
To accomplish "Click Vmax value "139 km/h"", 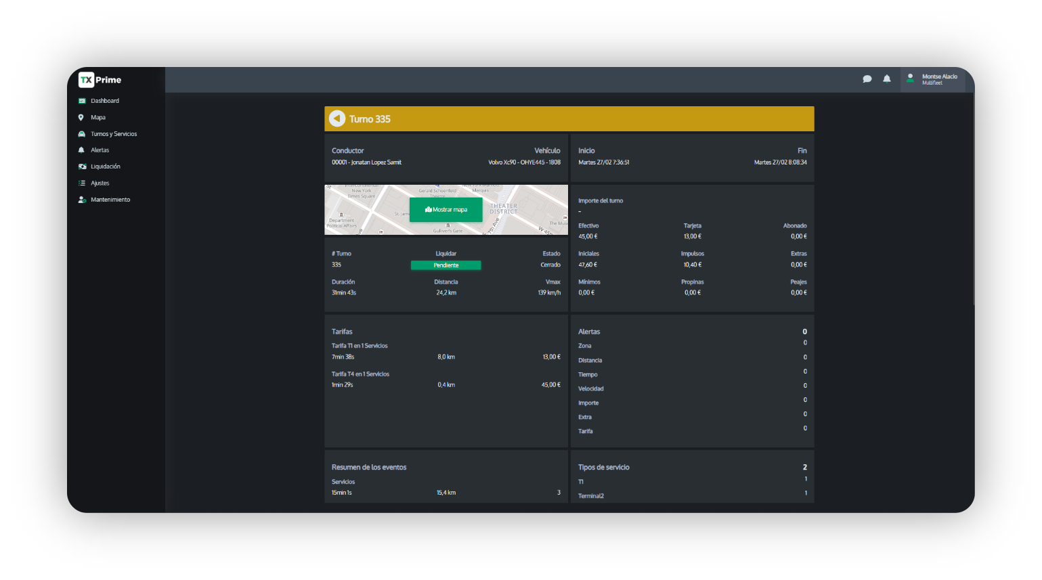I will coord(549,293).
